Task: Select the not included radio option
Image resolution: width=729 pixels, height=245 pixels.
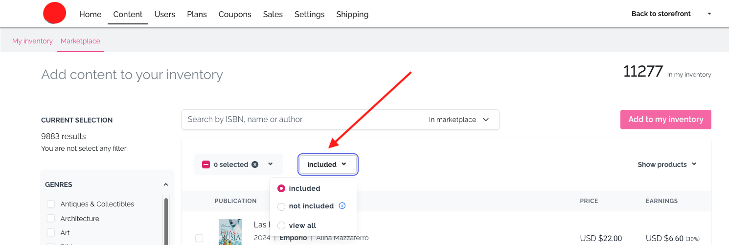Action: click(281, 206)
